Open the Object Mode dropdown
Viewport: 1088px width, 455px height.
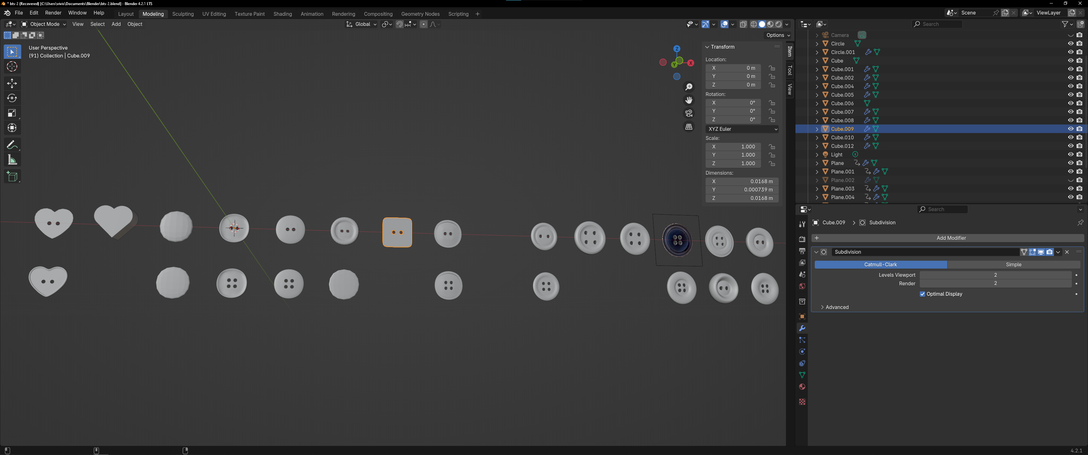44,24
